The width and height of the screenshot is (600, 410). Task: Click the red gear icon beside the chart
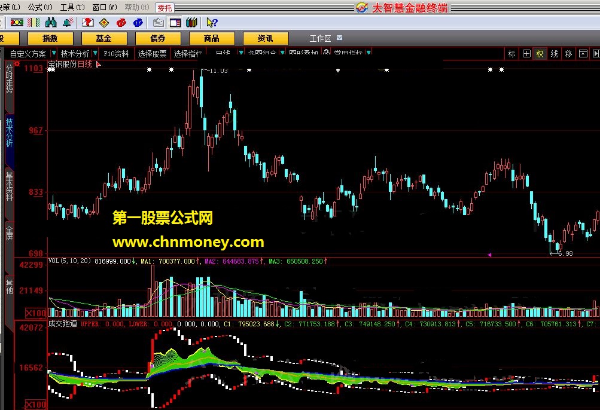tap(17, 63)
